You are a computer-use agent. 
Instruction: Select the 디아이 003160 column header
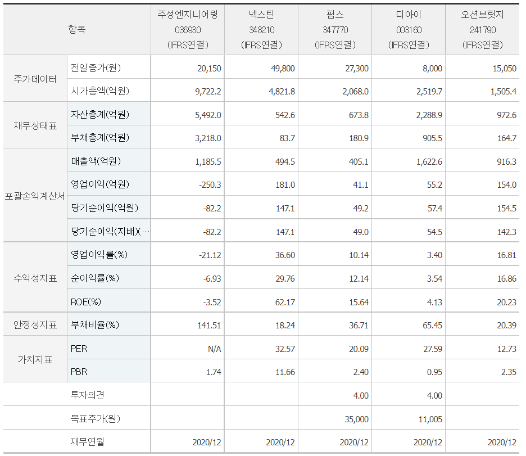click(409, 30)
